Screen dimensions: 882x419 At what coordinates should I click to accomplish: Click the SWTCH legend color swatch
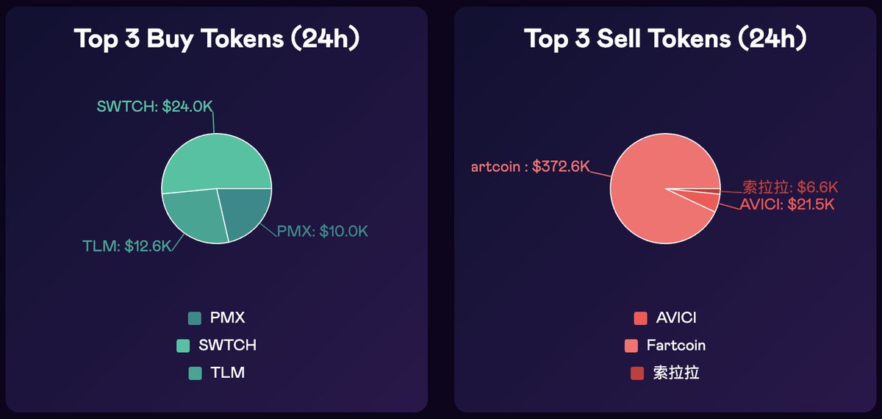pos(183,345)
